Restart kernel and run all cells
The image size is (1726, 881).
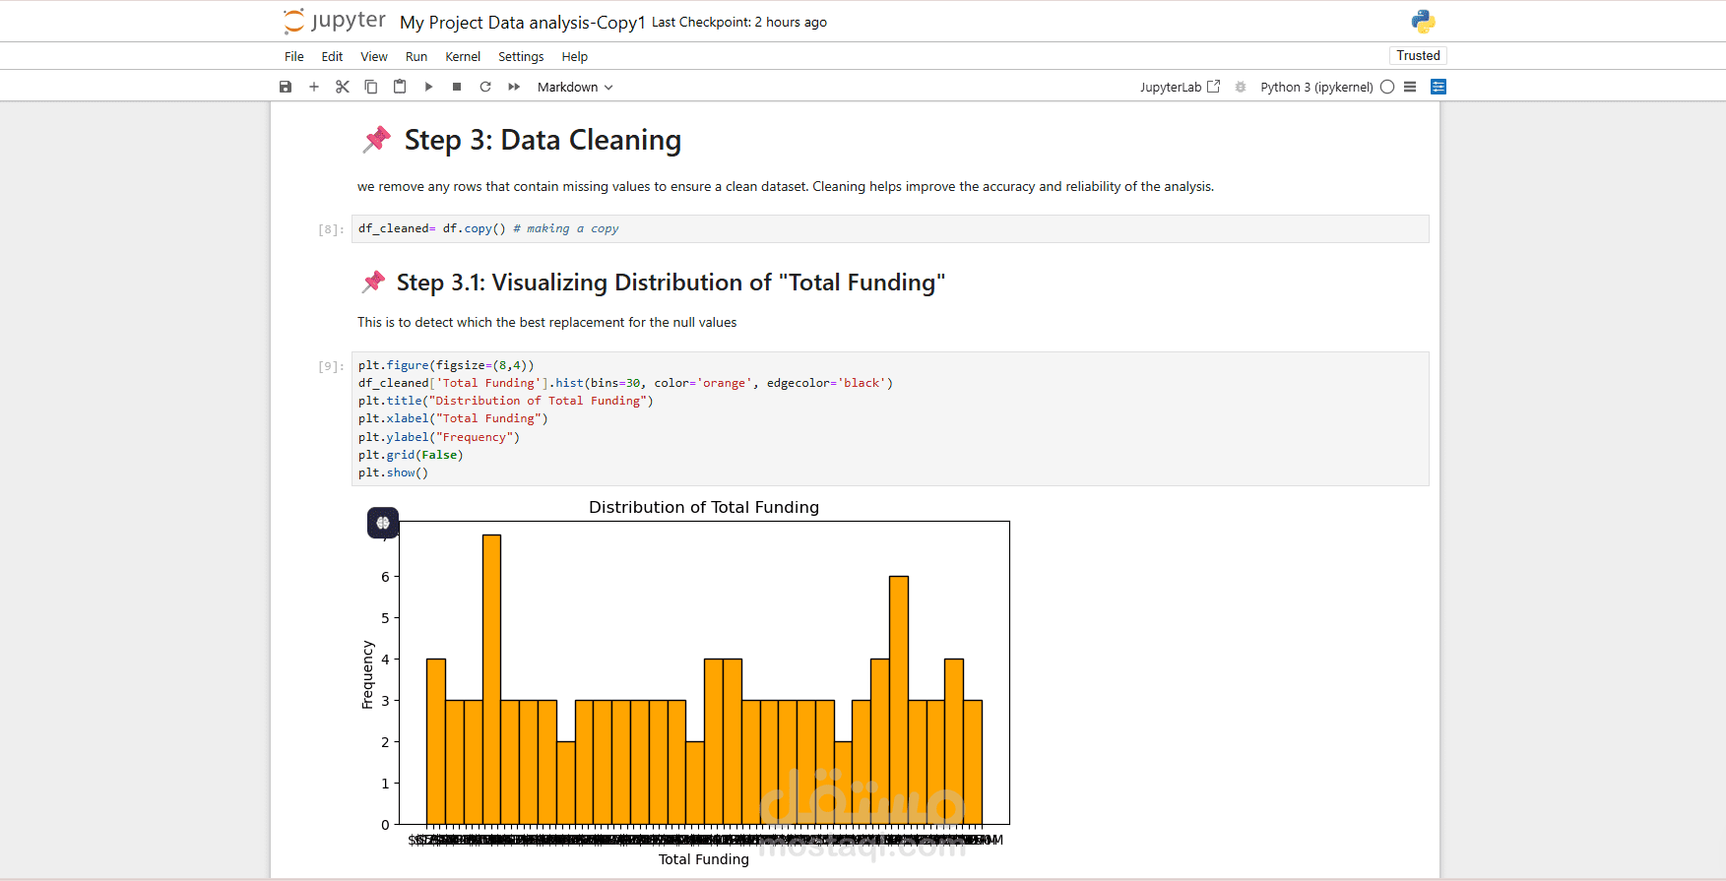(x=514, y=87)
